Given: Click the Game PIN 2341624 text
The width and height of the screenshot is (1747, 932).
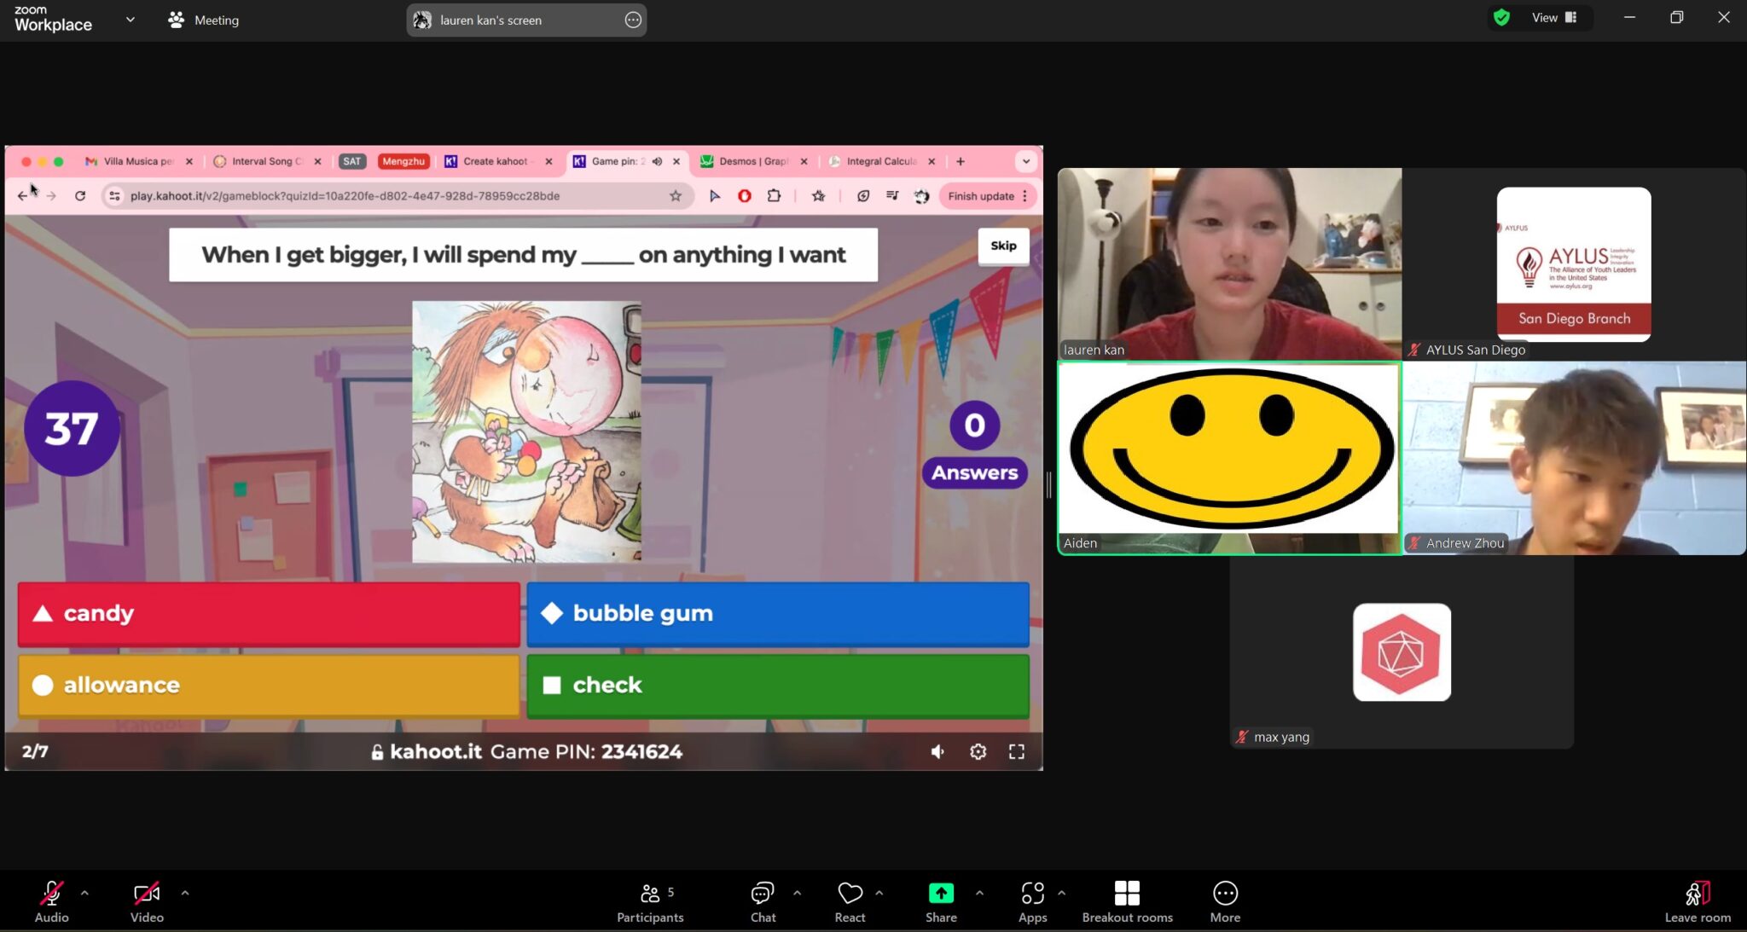Looking at the screenshot, I should pyautogui.click(x=586, y=752).
